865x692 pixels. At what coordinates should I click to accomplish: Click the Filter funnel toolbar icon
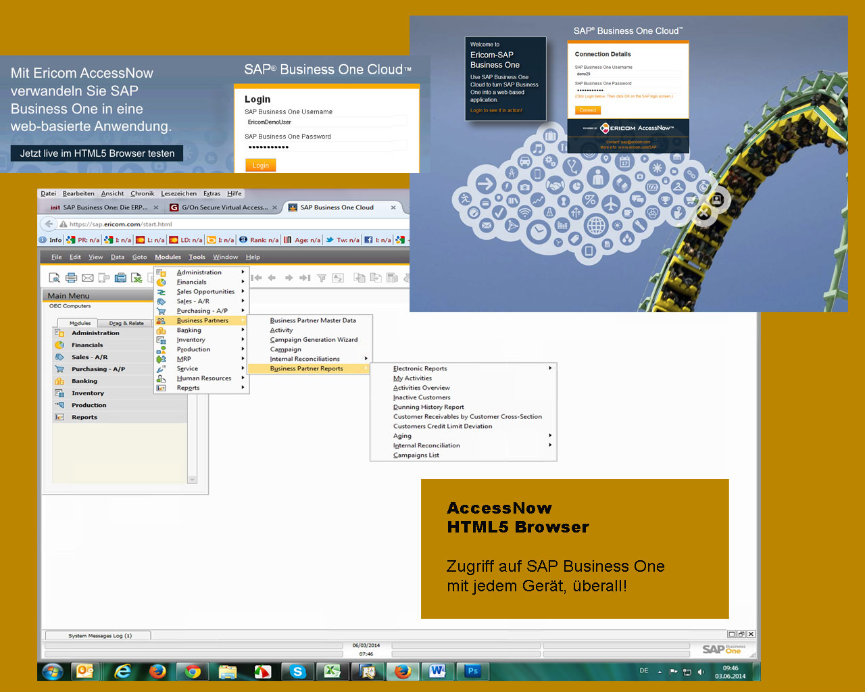point(322,278)
